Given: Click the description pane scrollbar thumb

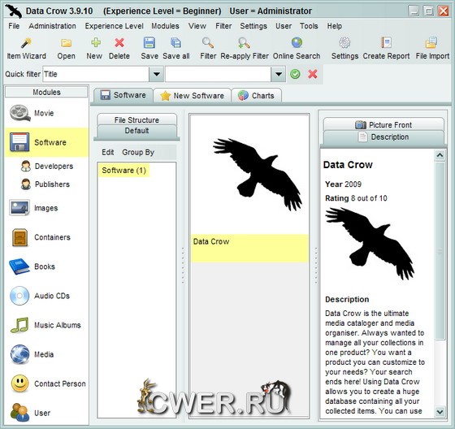Looking at the screenshot, I should (440, 250).
